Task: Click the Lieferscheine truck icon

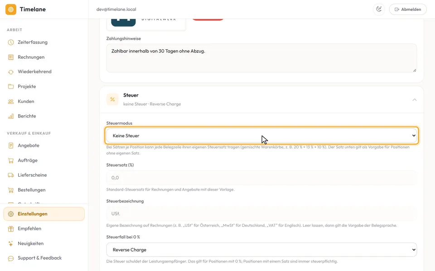Action: [11, 175]
